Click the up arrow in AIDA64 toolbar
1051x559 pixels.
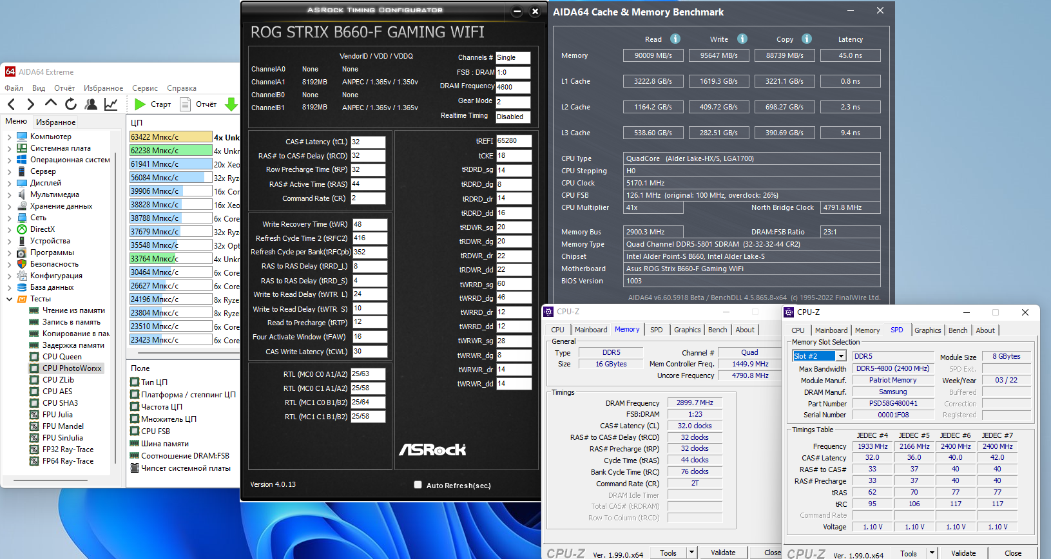[x=51, y=103]
